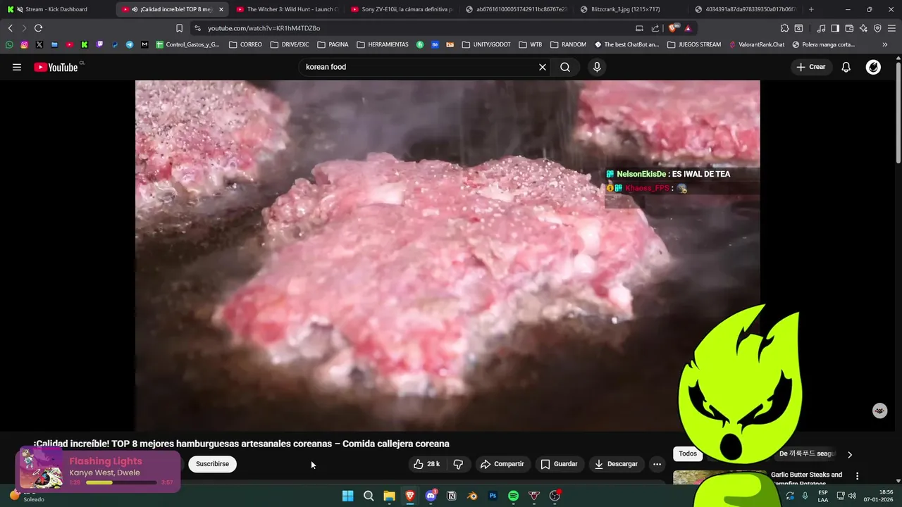Open YouTube notifications bell
The height and width of the screenshot is (507, 902).
click(846, 67)
